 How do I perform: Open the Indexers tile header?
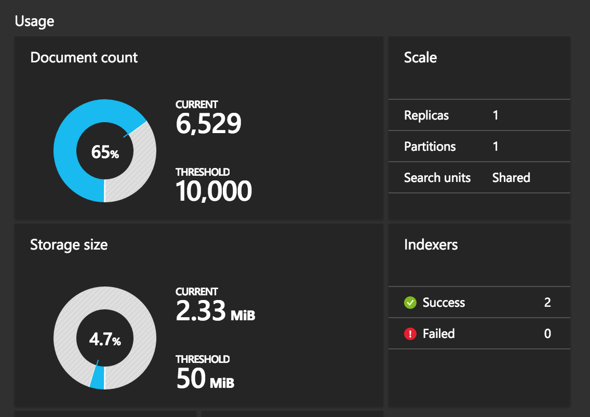pos(431,245)
